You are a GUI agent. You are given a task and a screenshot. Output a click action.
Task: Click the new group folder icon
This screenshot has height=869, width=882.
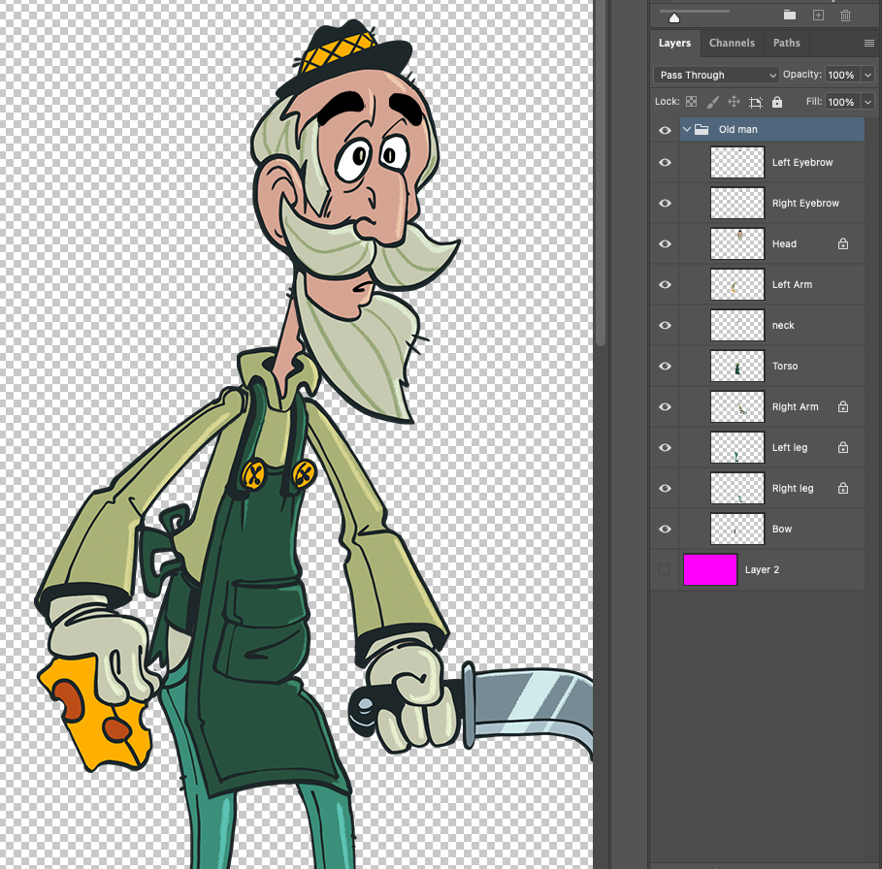[790, 16]
